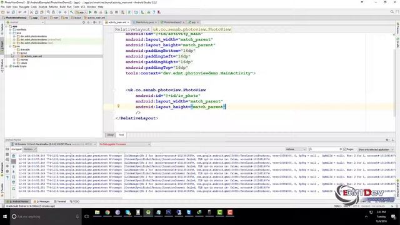
Task: Click the Save All toolbar icon
Action: (x=8, y=12)
